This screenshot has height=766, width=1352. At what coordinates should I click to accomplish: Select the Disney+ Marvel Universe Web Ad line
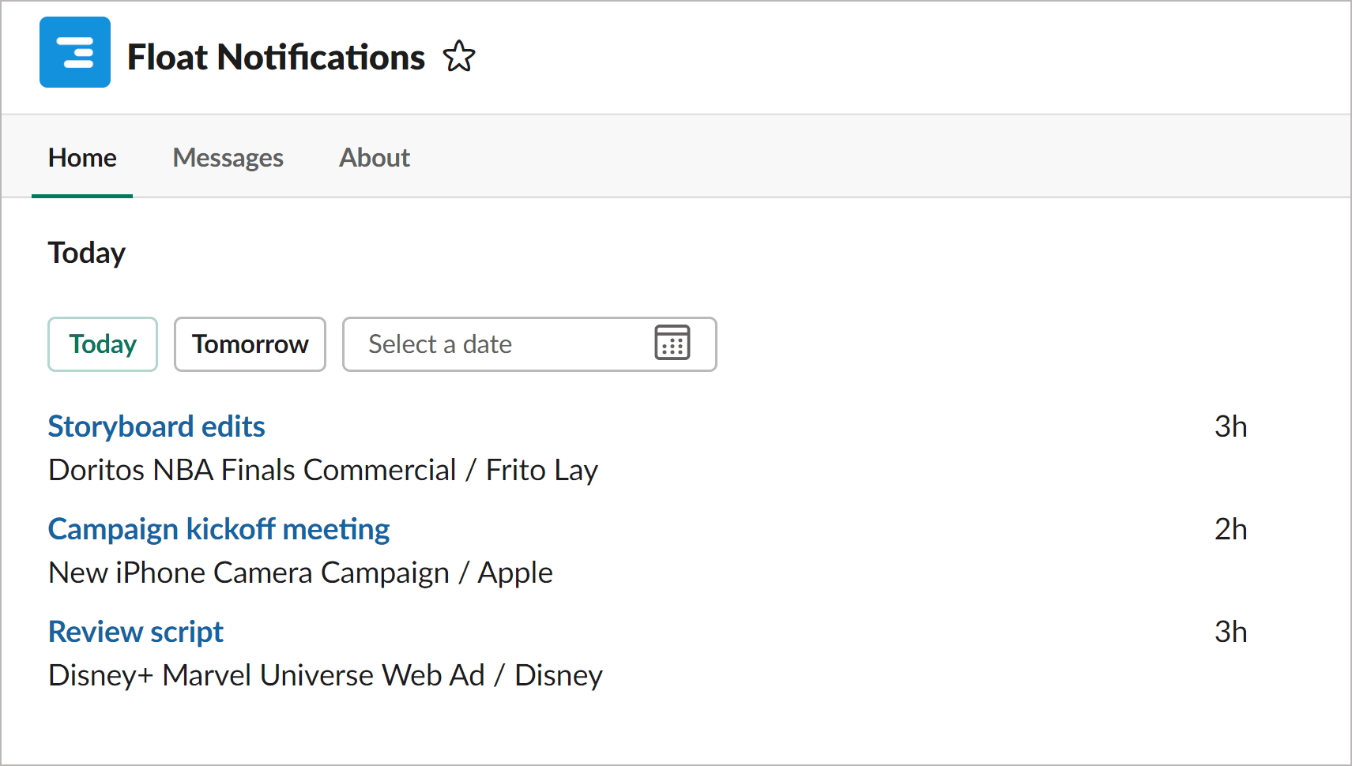tap(326, 675)
